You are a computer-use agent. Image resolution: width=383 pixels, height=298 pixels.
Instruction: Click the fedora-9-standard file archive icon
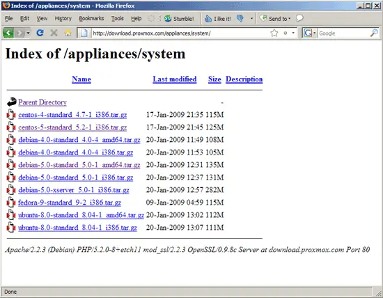[x=11, y=203]
